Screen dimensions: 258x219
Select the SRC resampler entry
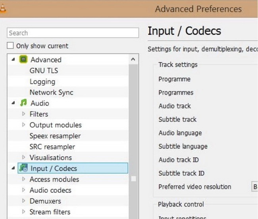point(52,147)
